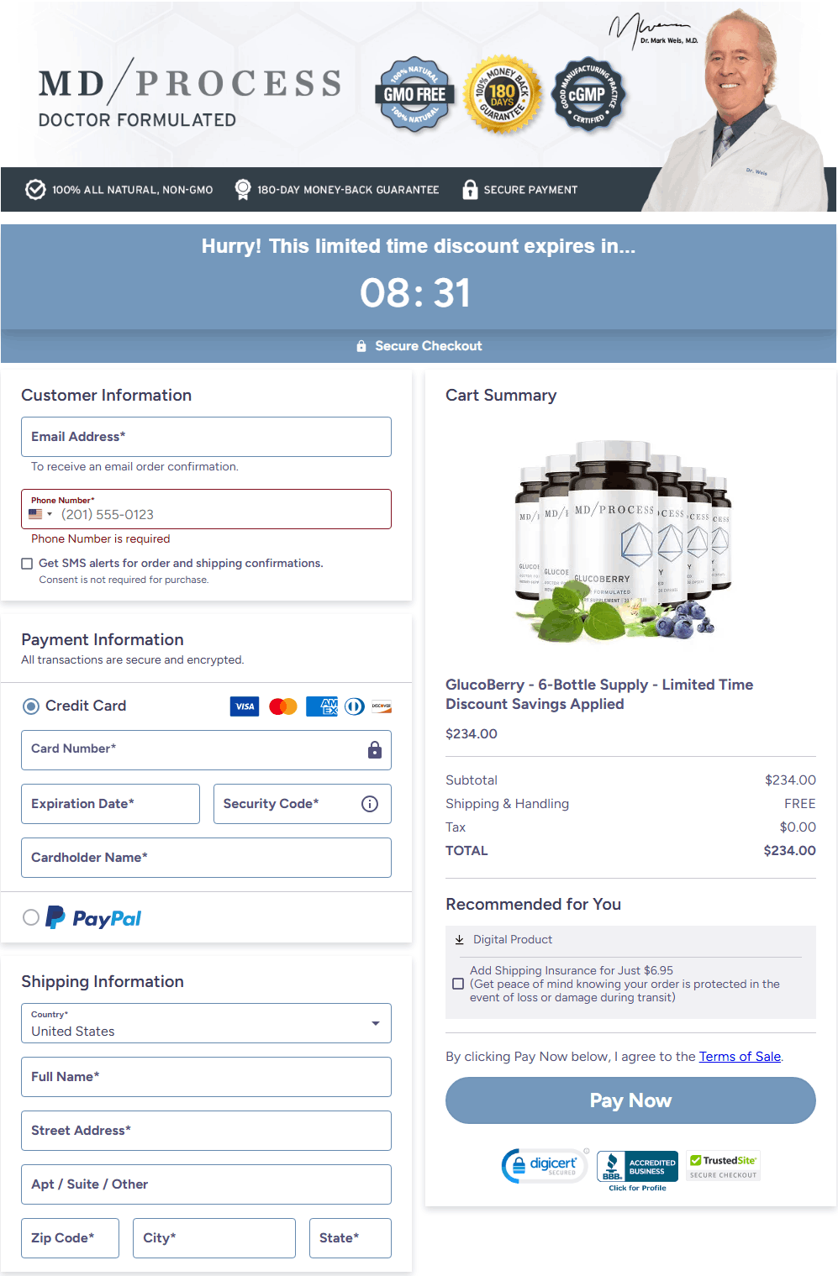Enable SMS alerts checkbox
The image size is (838, 1276).
(x=27, y=564)
